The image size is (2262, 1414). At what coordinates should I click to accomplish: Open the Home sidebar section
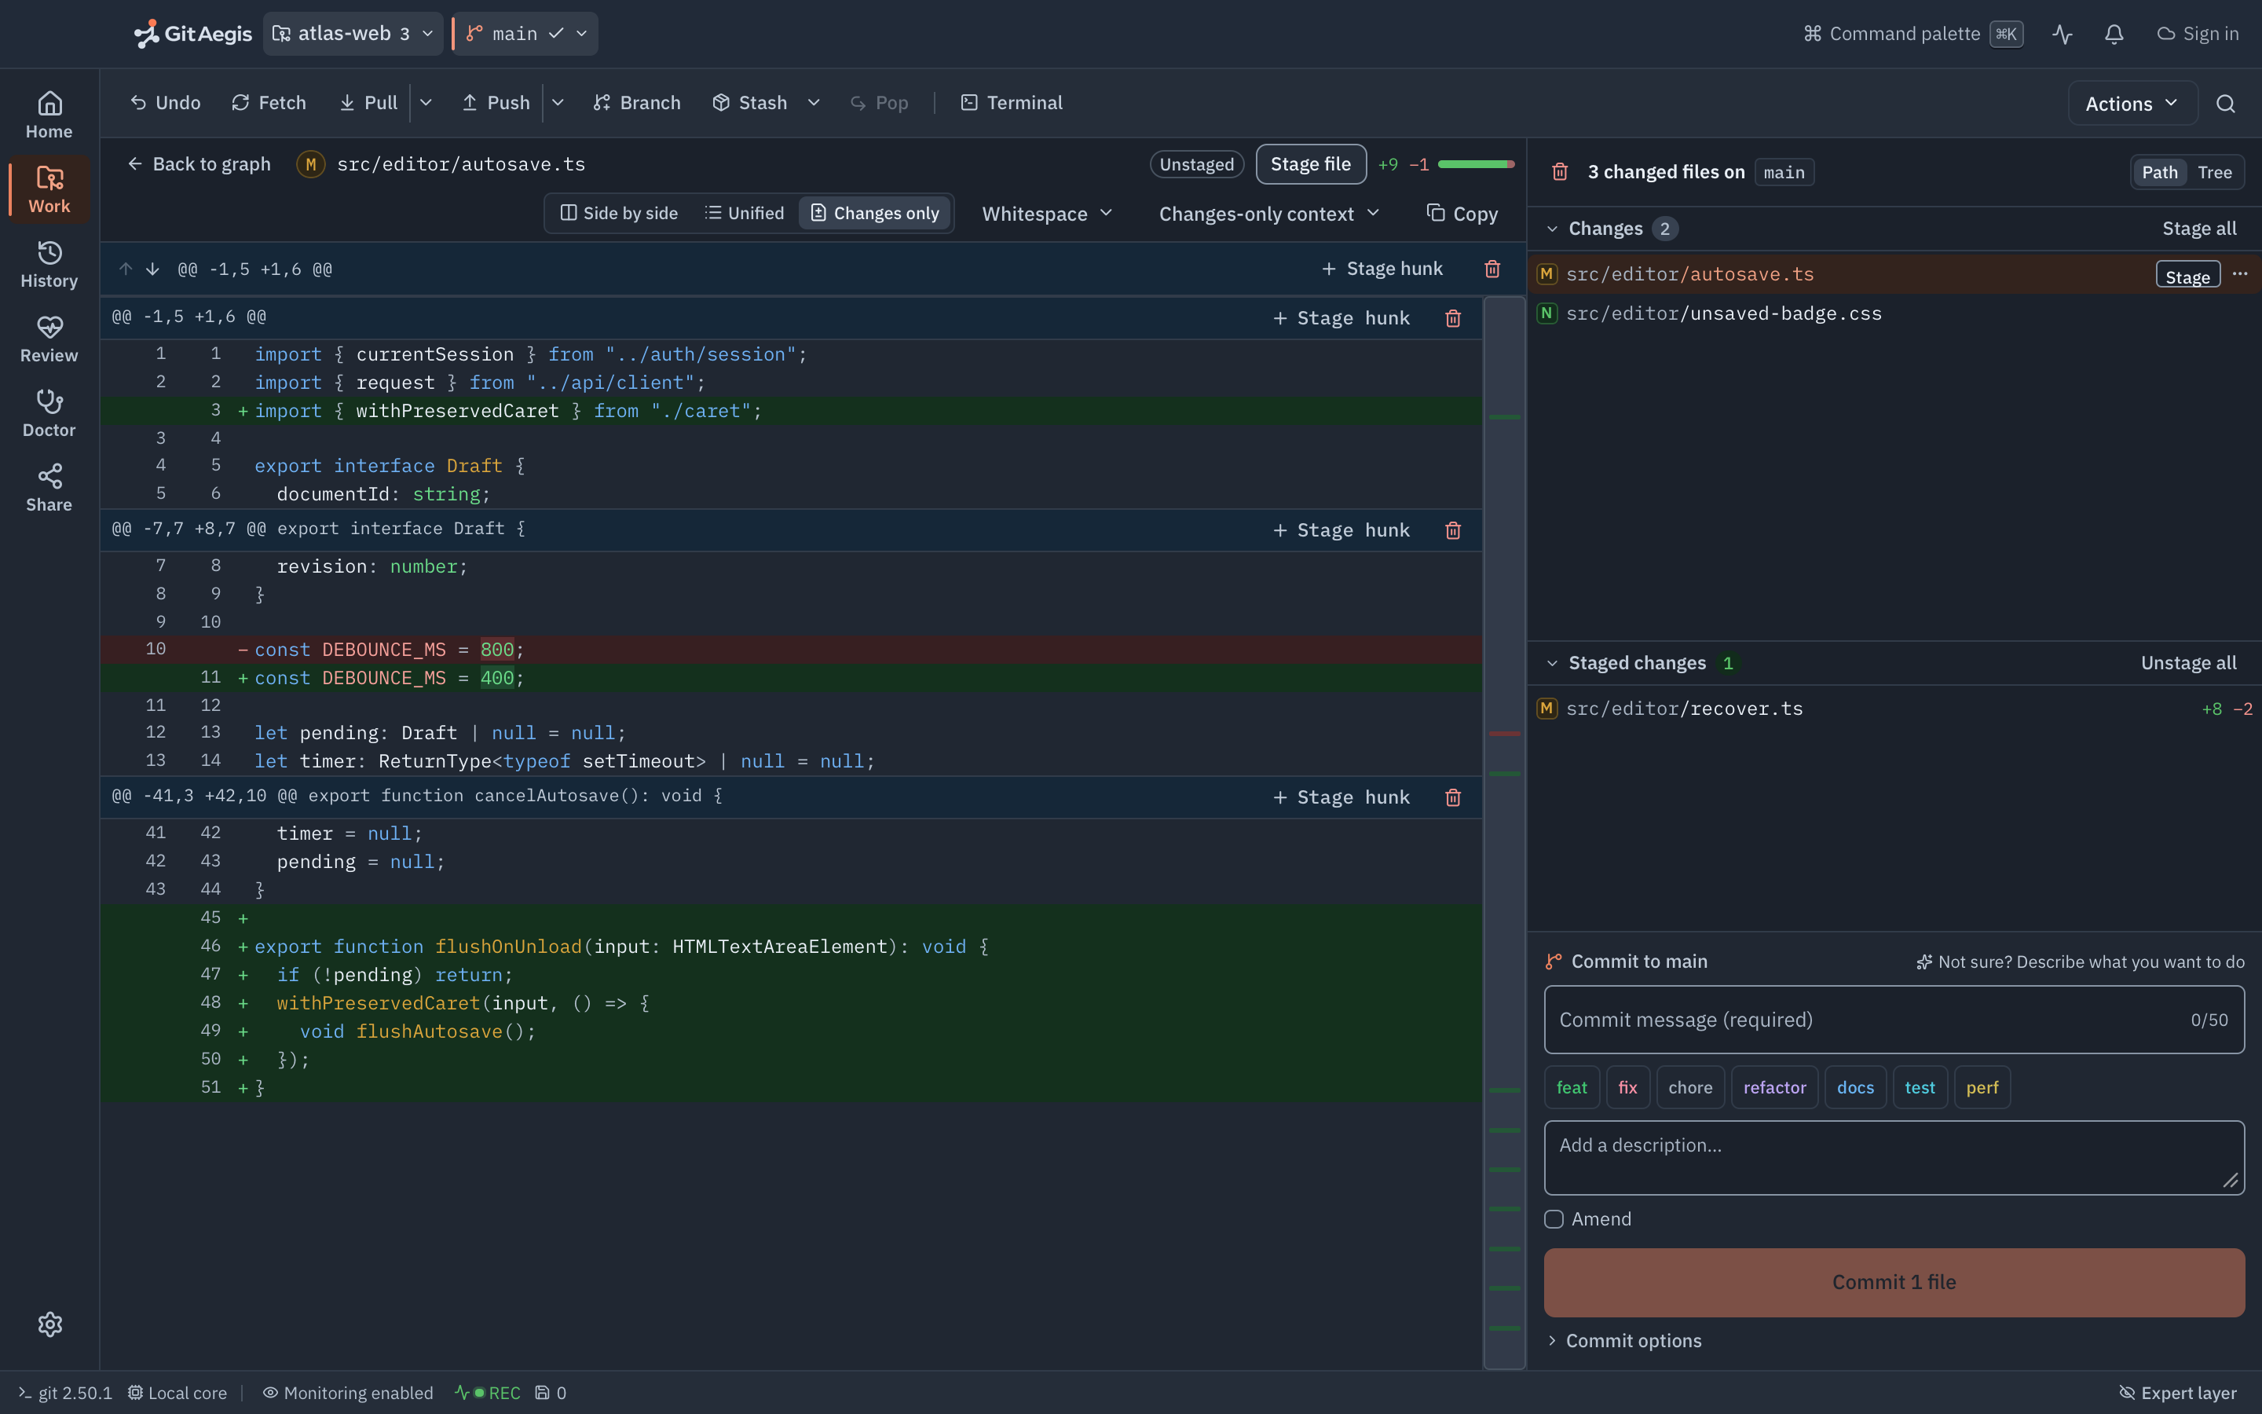click(49, 115)
